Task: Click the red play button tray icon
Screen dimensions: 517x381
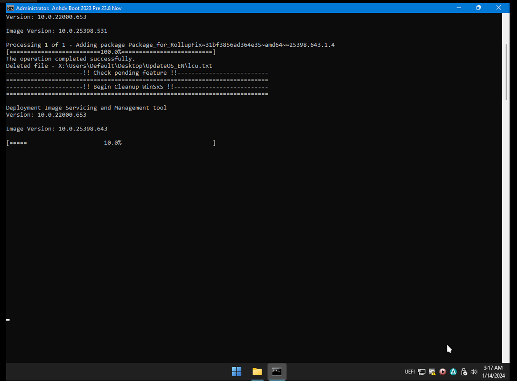Action: [443, 372]
